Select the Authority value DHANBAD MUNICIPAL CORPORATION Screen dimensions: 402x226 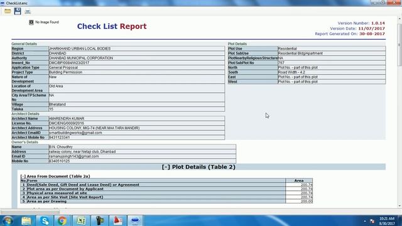point(81,58)
